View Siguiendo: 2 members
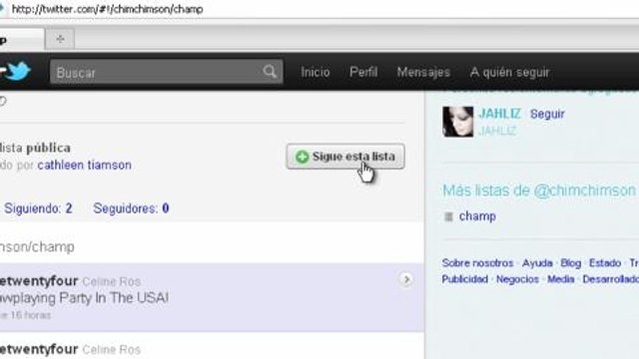The width and height of the screenshot is (639, 359). 38,208
